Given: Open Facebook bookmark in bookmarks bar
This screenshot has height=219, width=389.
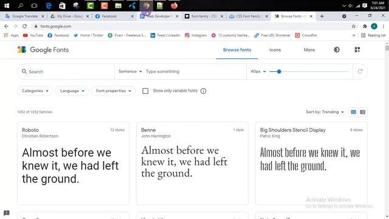Looking at the screenshot, I should (58, 35).
